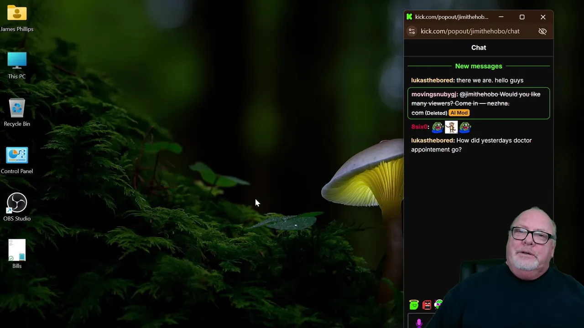Viewport: 584px width, 328px height.
Task: Click the kick.com/popout/jimithehobo/chat address bar
Action: [470, 31]
